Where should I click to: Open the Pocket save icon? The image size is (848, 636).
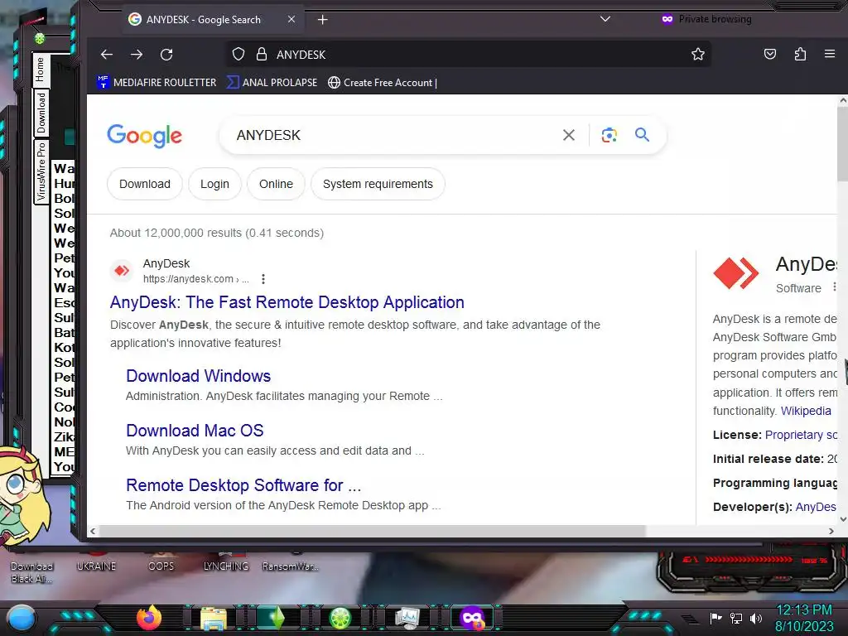pyautogui.click(x=770, y=54)
